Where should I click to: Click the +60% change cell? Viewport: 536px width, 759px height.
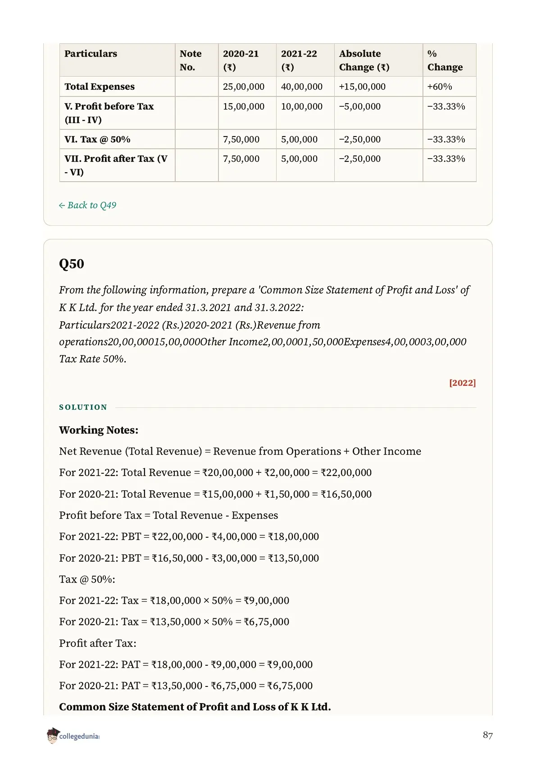(x=440, y=87)
